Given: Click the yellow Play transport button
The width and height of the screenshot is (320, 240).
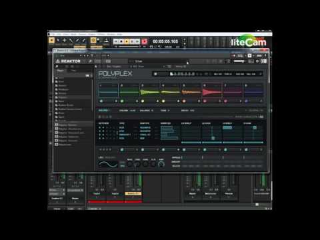Looking at the screenshot, I should tap(127, 41).
